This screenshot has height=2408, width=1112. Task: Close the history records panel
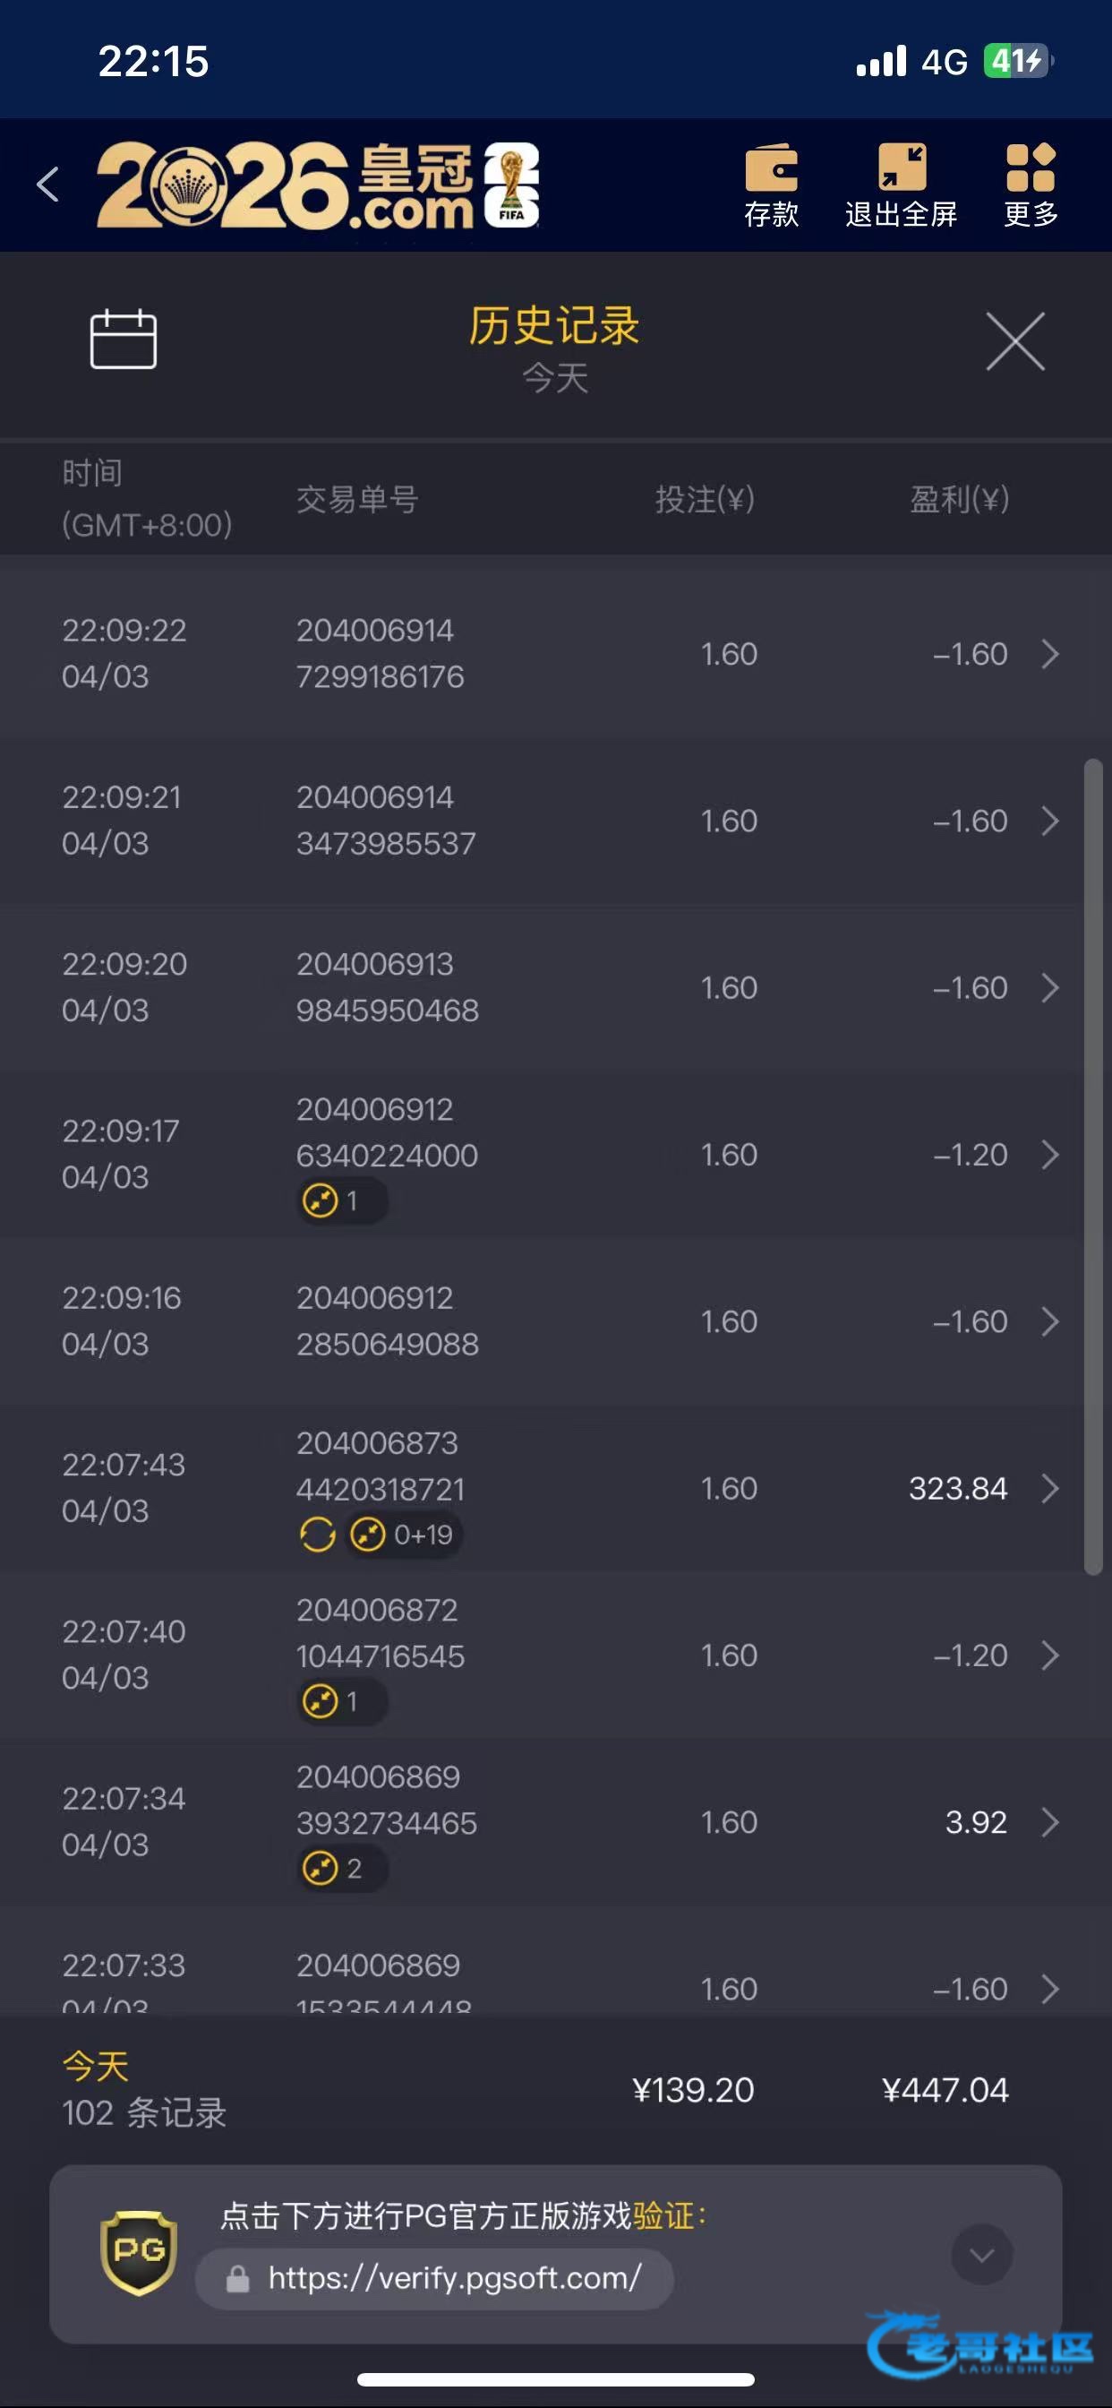pos(1014,342)
